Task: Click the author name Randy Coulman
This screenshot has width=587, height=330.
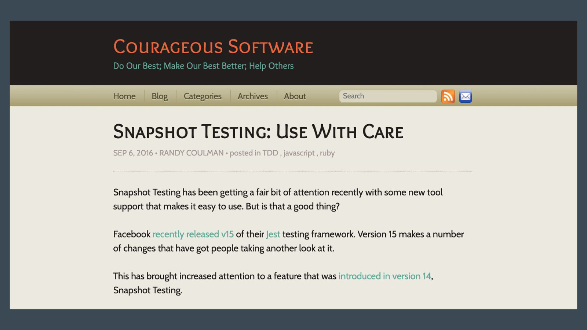Action: point(191,153)
